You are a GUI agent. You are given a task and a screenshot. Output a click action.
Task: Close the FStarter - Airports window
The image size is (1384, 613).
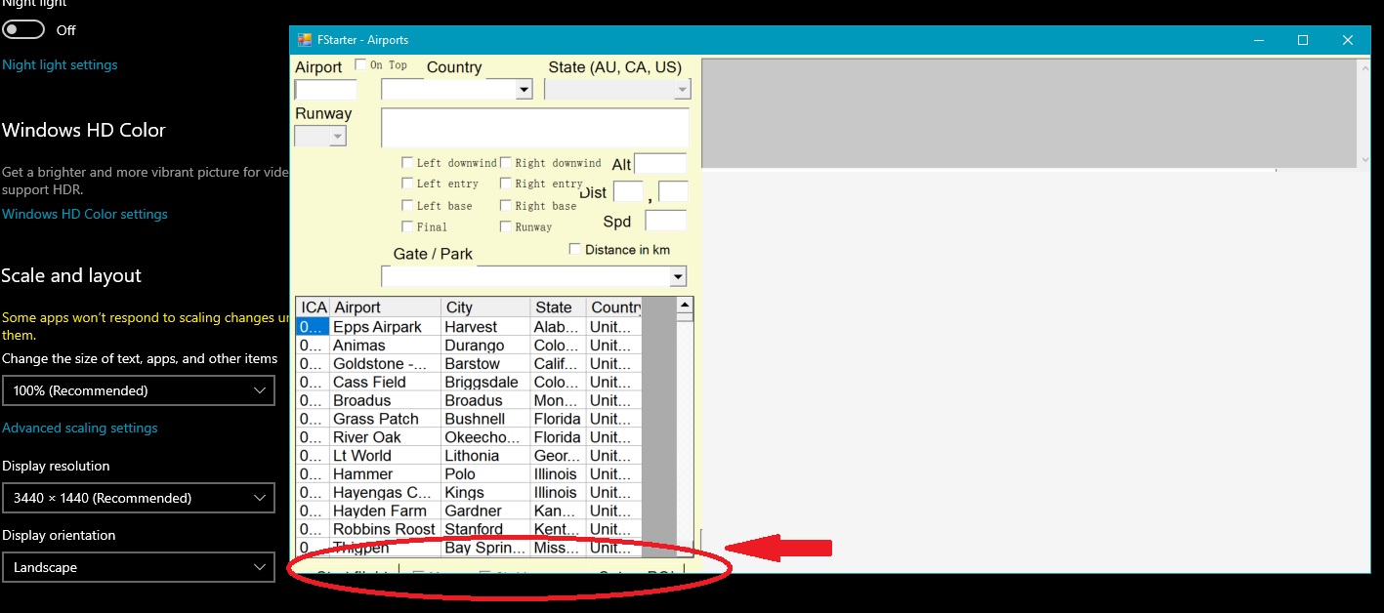tap(1347, 40)
